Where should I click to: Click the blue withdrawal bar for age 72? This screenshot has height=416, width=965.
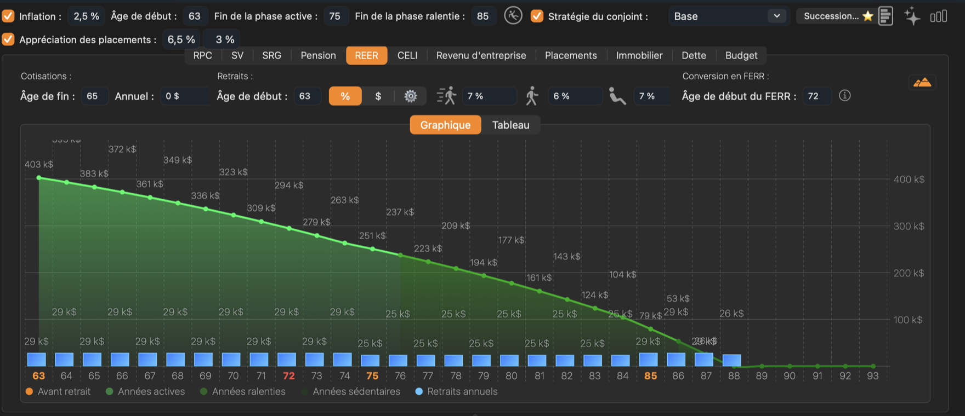coord(287,360)
